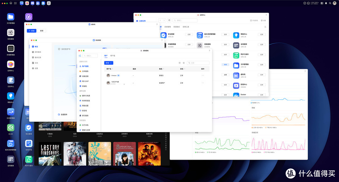
Task: Sort the list by 用户名 column
Action: (110, 69)
